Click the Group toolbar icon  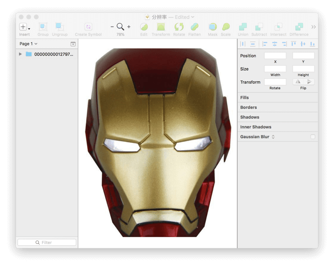(43, 27)
